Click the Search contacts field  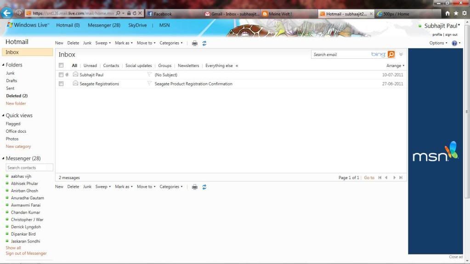(x=29, y=168)
